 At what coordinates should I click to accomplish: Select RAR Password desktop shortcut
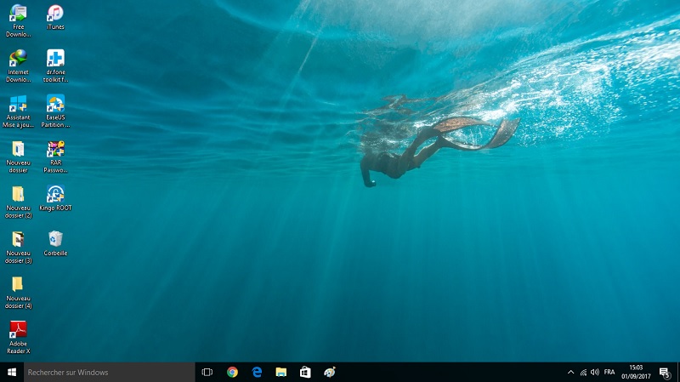pyautogui.click(x=55, y=157)
